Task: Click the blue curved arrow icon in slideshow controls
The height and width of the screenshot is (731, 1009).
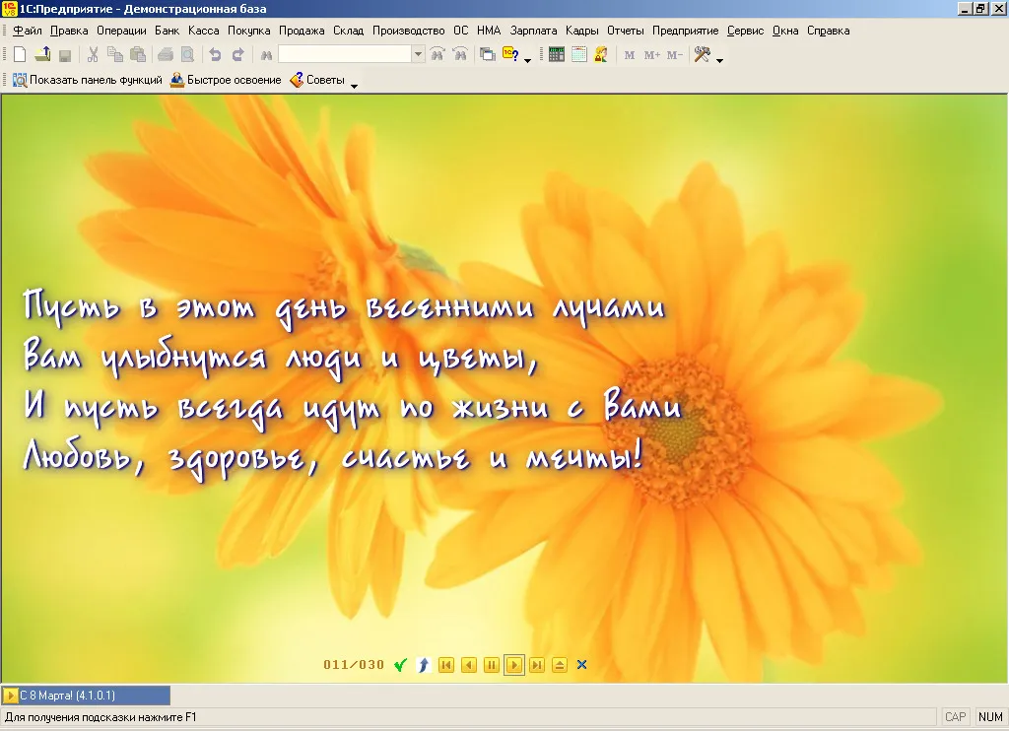Action: click(x=423, y=665)
